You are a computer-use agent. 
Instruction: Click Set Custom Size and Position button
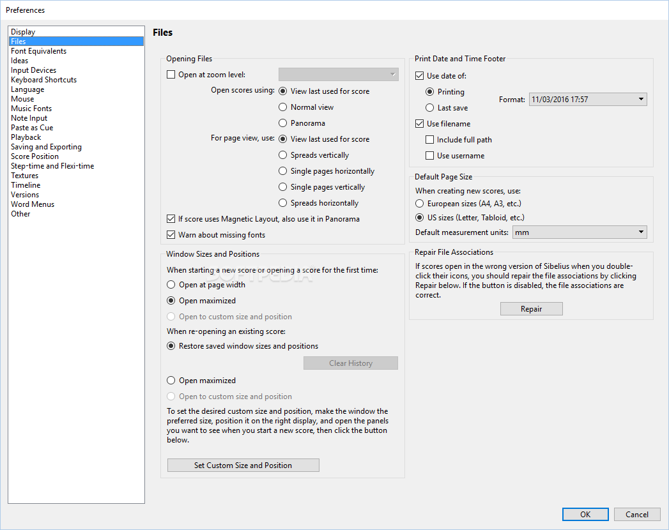pyautogui.click(x=243, y=466)
